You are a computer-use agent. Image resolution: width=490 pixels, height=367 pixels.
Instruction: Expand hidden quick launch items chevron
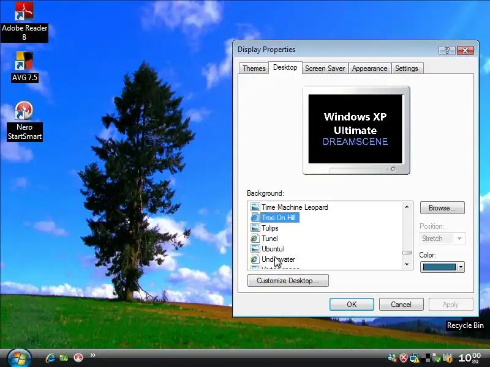(x=93, y=355)
